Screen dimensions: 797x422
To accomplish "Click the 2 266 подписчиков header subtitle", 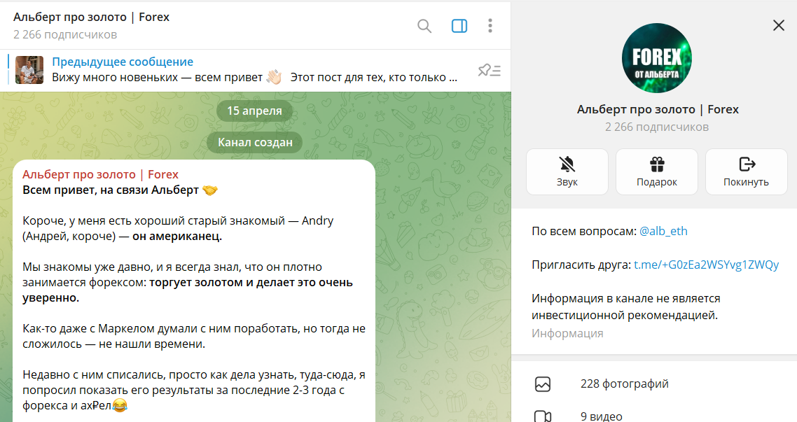I will pyautogui.click(x=65, y=34).
